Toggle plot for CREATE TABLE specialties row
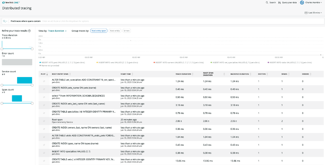The width and height of the screenshot is (325, 165). (x=44, y=113)
